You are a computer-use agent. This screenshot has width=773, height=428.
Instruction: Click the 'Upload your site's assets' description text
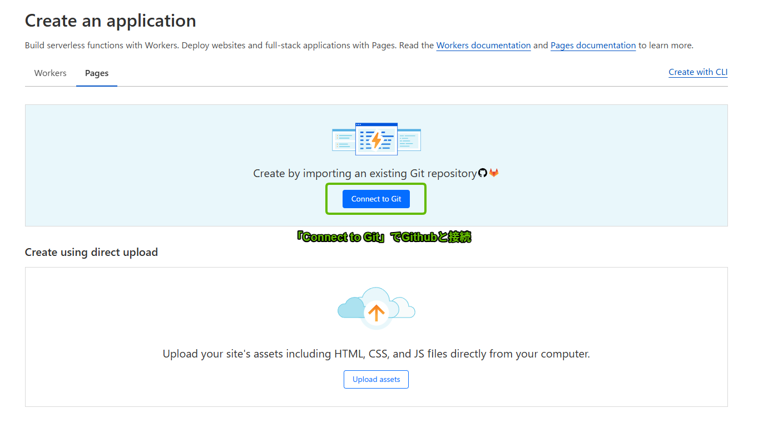click(376, 354)
